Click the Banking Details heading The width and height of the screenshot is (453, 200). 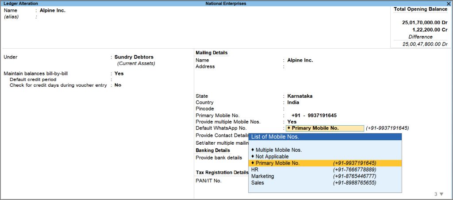(213, 150)
